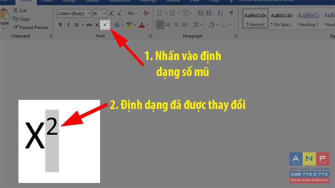Screen dimensions: 335x188
Task: Apply No Spacing style
Action: click(282, 19)
